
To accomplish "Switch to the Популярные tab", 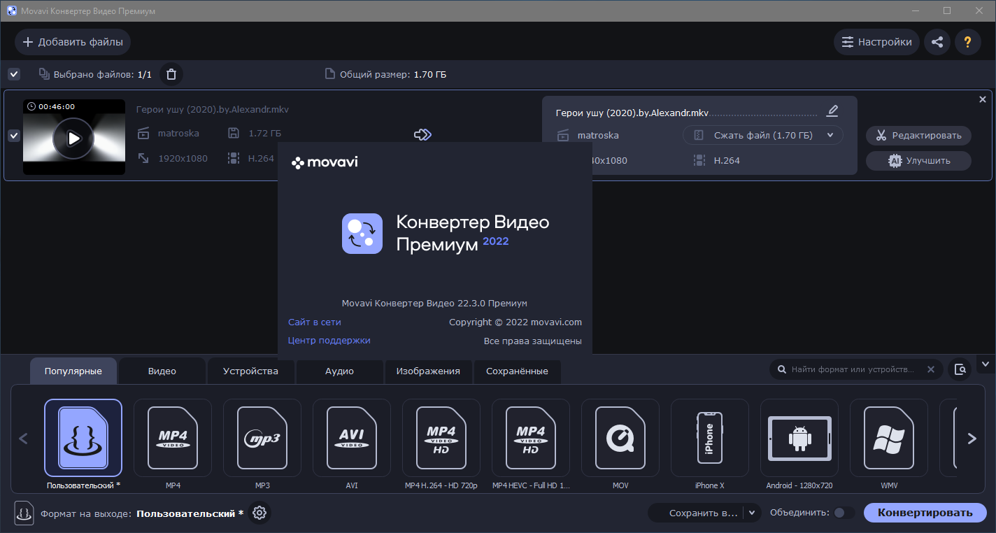I will coord(73,371).
